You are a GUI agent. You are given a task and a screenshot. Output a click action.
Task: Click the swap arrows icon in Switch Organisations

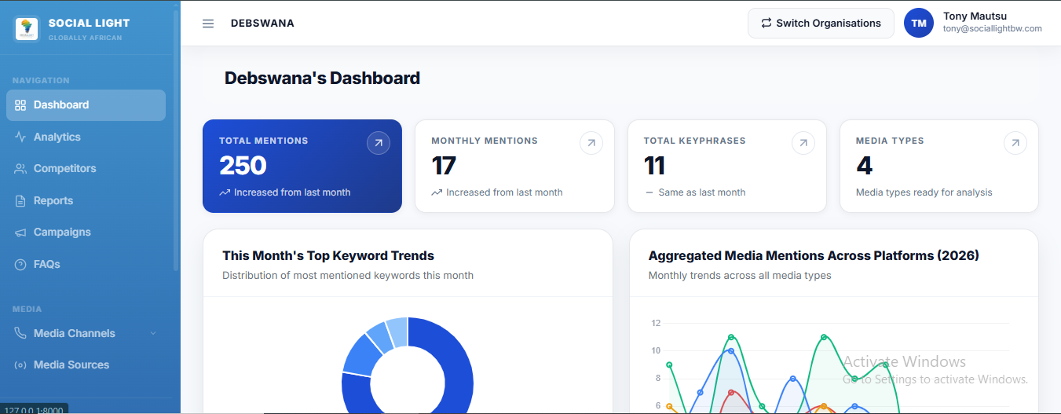766,23
